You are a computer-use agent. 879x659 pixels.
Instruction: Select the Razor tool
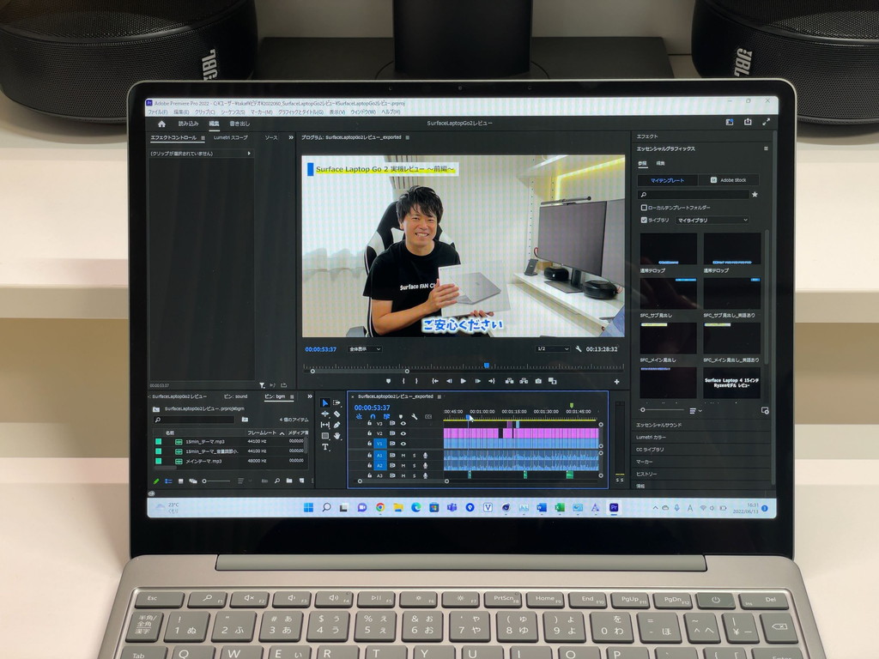click(x=336, y=414)
